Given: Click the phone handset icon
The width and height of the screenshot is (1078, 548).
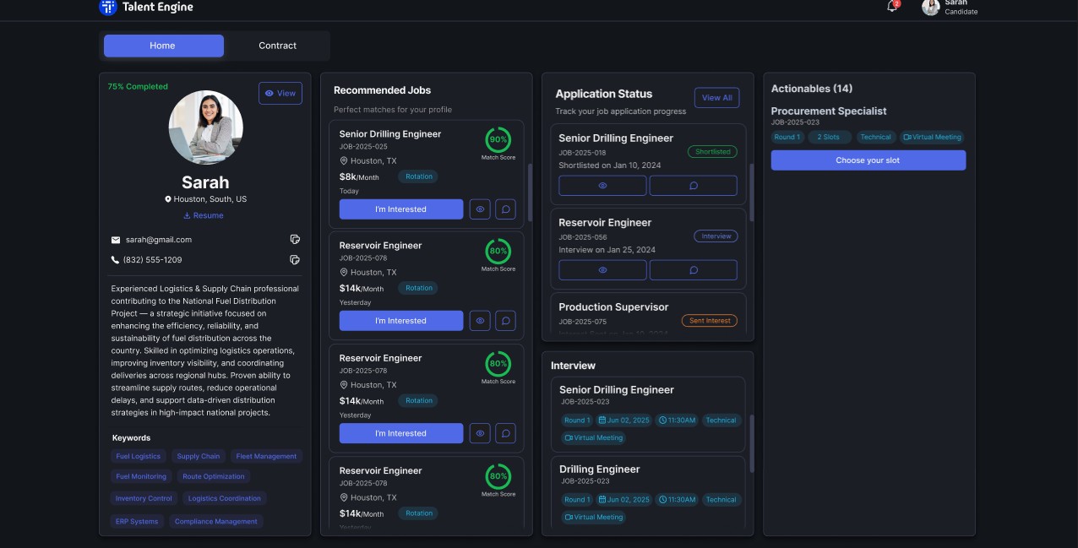Looking at the screenshot, I should [x=116, y=260].
